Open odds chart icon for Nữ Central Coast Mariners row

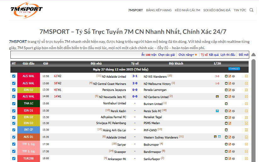tap(230, 83)
